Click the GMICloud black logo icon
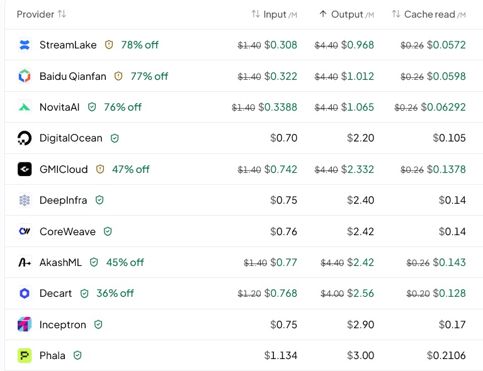 (25, 169)
